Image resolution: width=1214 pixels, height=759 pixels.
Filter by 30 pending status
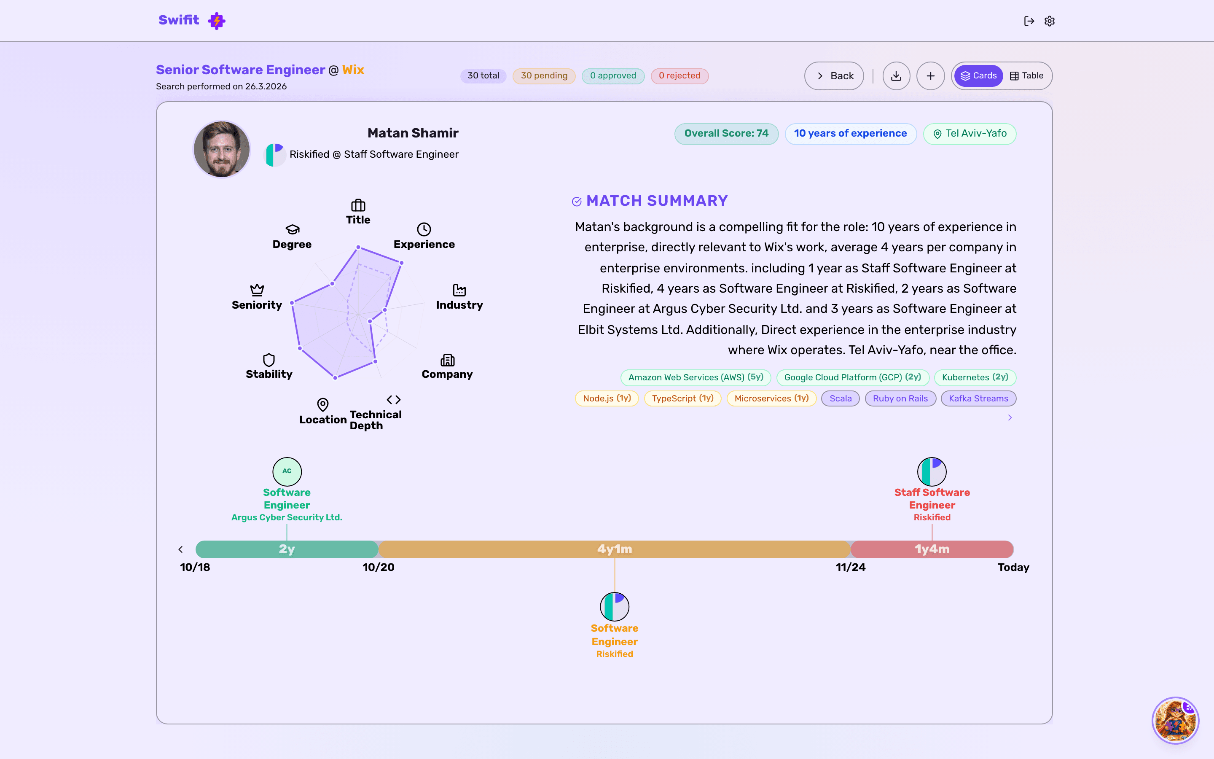pyautogui.click(x=544, y=76)
